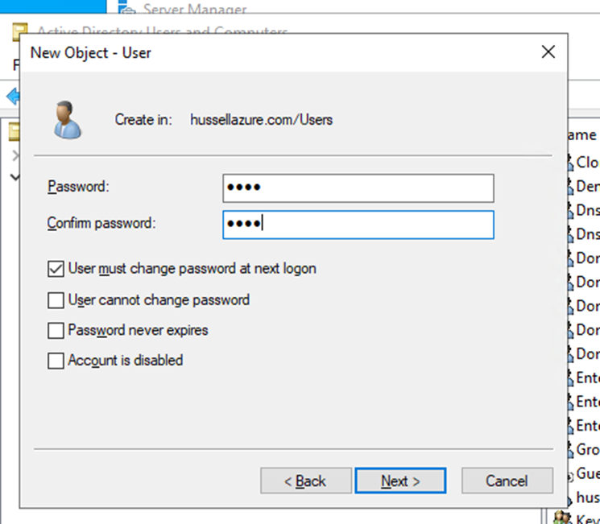
Task: Tick the 'User must change password at next logon' checkbox
Action: point(56,269)
